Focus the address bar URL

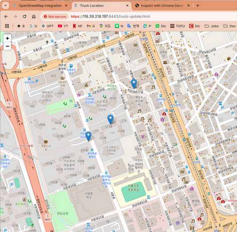[x=110, y=16]
